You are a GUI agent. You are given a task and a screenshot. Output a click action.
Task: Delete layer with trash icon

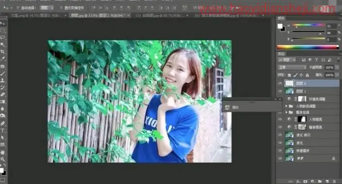334,182
